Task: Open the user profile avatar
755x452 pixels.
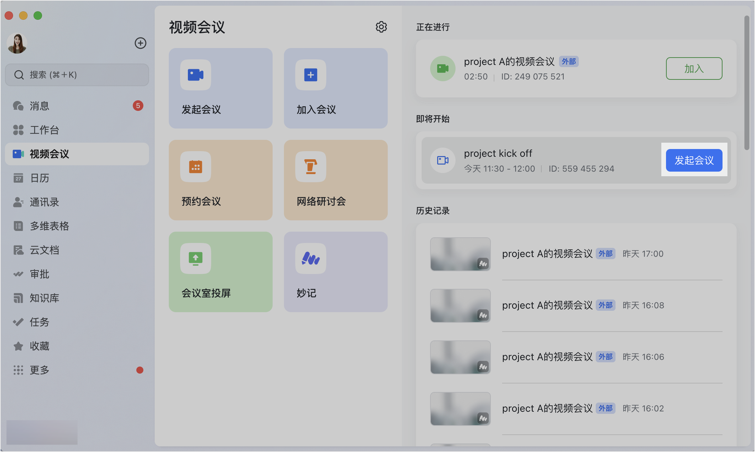Action: (17, 43)
